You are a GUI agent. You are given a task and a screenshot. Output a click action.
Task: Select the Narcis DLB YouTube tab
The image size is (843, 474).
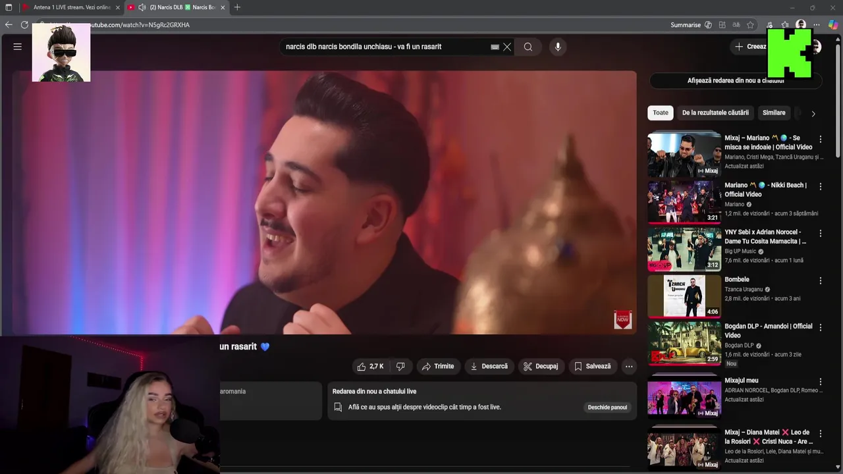pos(177,7)
